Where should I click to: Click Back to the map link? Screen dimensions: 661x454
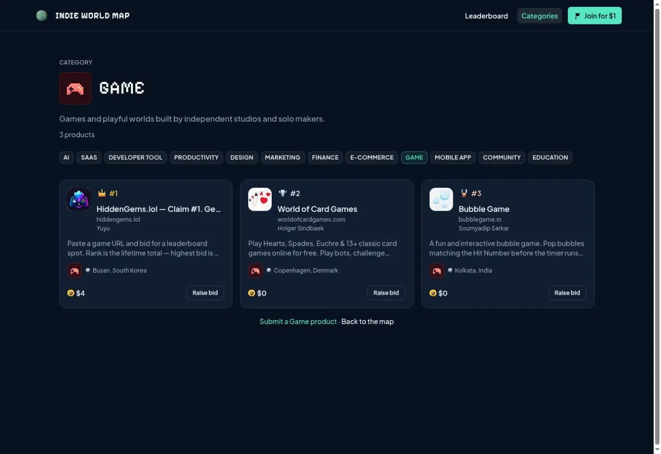pos(367,322)
